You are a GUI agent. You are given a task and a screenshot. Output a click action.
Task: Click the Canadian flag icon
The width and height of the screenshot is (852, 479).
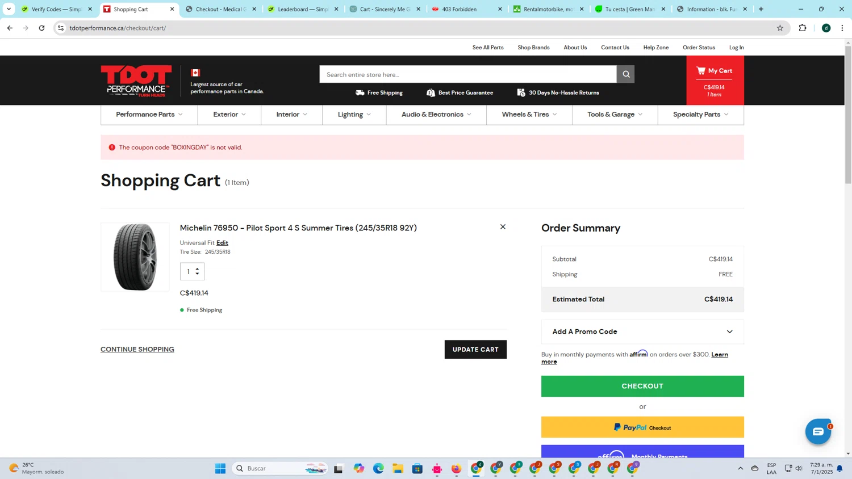(x=195, y=73)
